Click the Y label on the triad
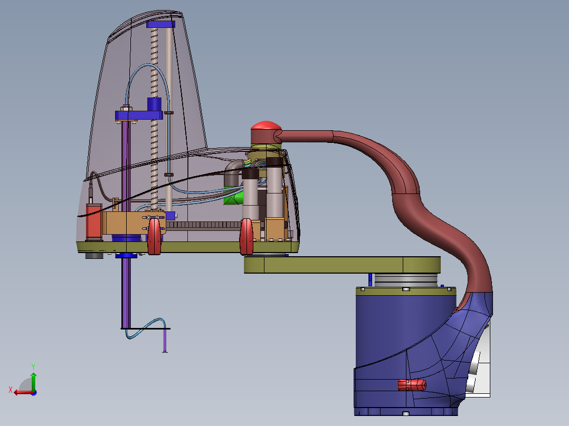 pyautogui.click(x=33, y=366)
